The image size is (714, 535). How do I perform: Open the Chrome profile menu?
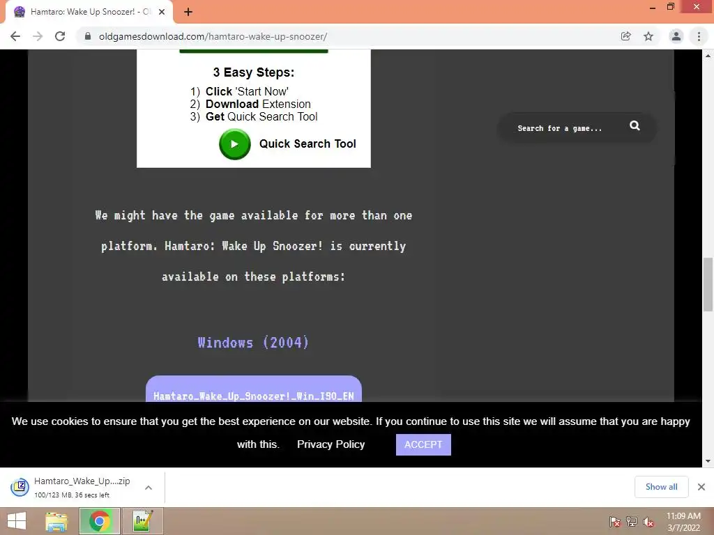676,36
